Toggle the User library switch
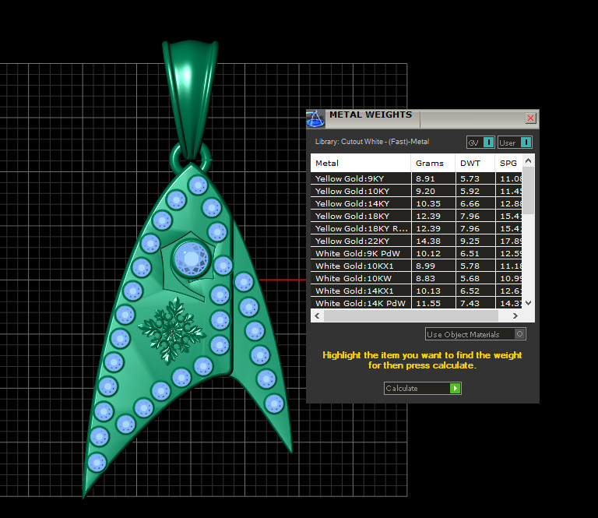Image resolution: width=598 pixels, height=518 pixels. point(515,143)
